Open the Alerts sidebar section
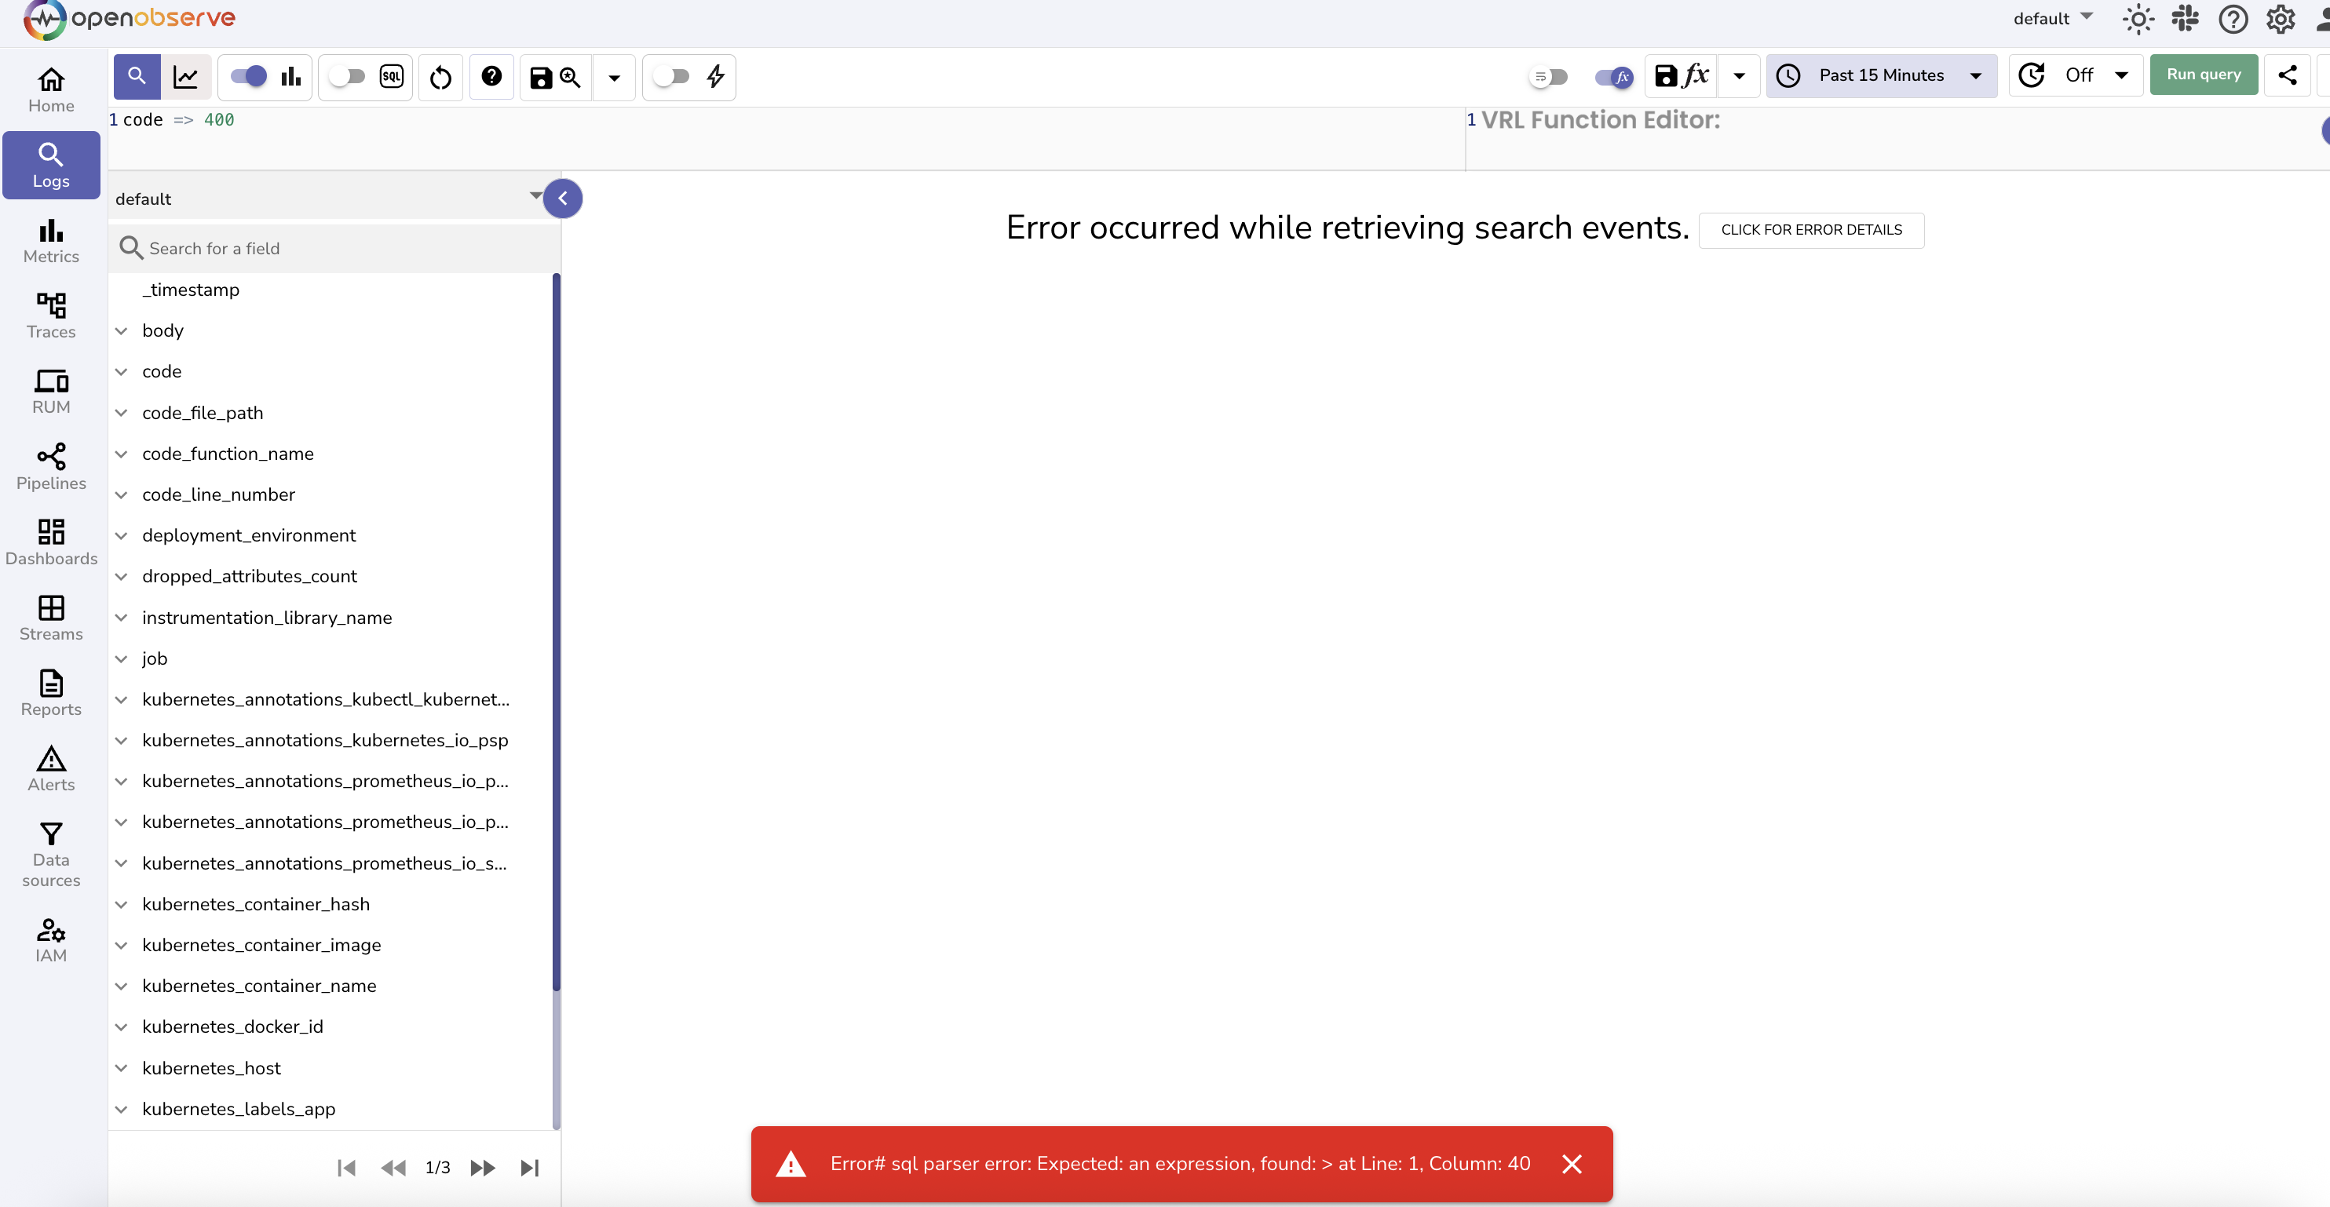 [x=52, y=768]
